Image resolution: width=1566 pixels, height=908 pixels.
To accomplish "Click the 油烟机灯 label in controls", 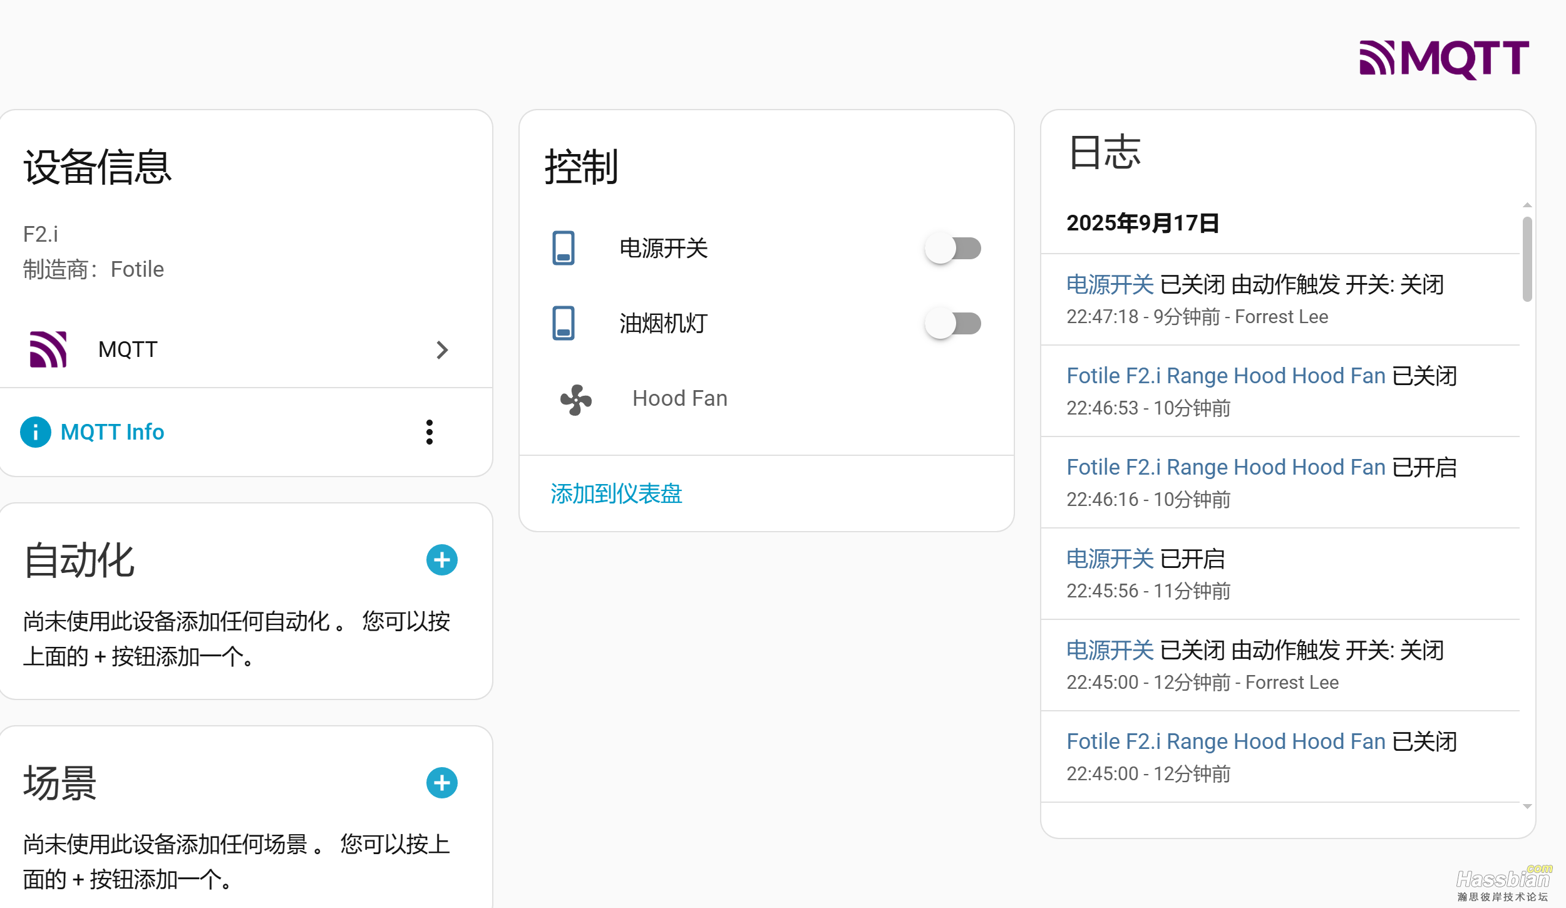I will [663, 324].
